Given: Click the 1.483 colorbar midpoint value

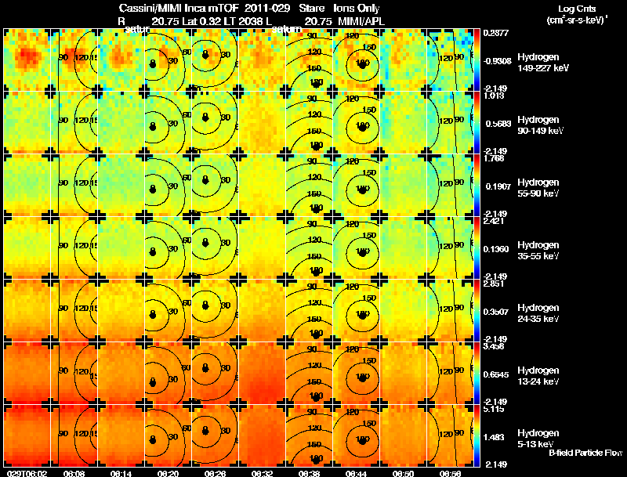Looking at the screenshot, I should pos(495,438).
